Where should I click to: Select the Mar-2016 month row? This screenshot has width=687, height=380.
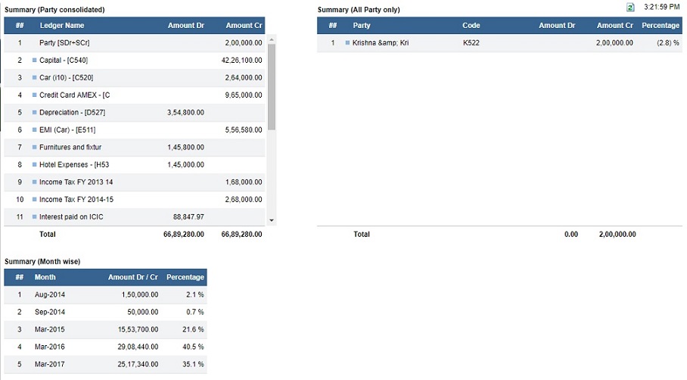click(106, 347)
